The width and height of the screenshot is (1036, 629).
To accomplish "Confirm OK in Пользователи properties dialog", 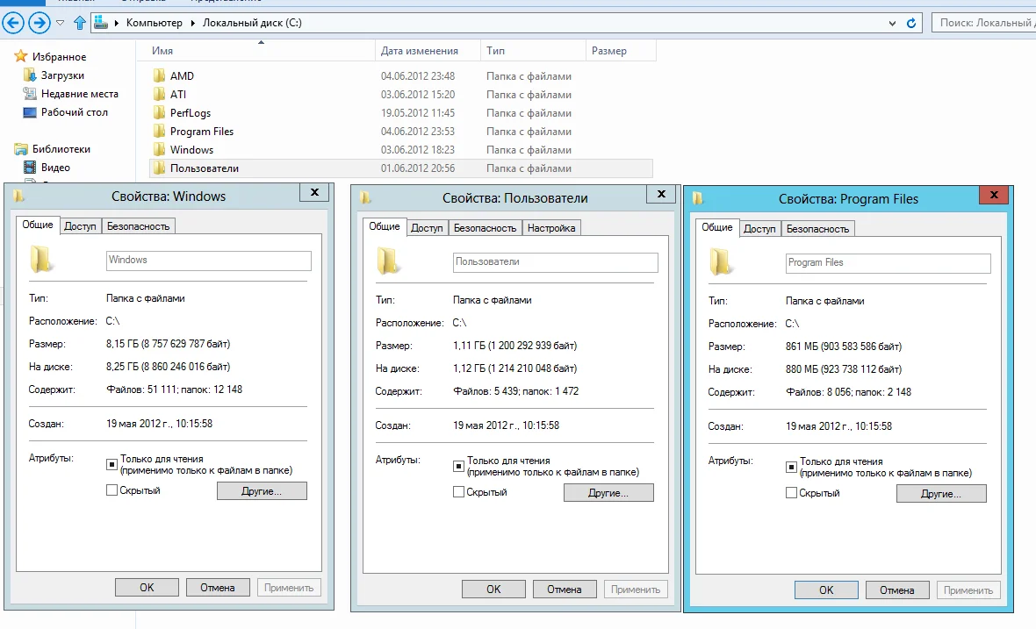I will [x=493, y=590].
